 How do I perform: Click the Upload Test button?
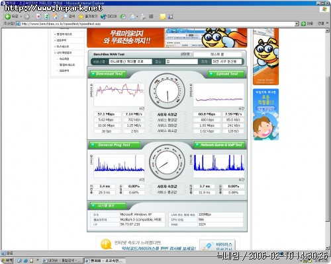point(226,74)
